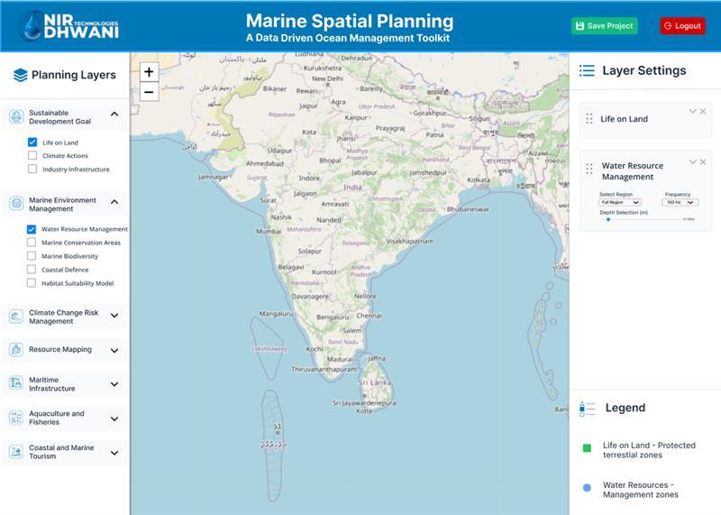Image resolution: width=721 pixels, height=515 pixels.
Task: Enable the Climate Actions layer
Action: (32, 155)
